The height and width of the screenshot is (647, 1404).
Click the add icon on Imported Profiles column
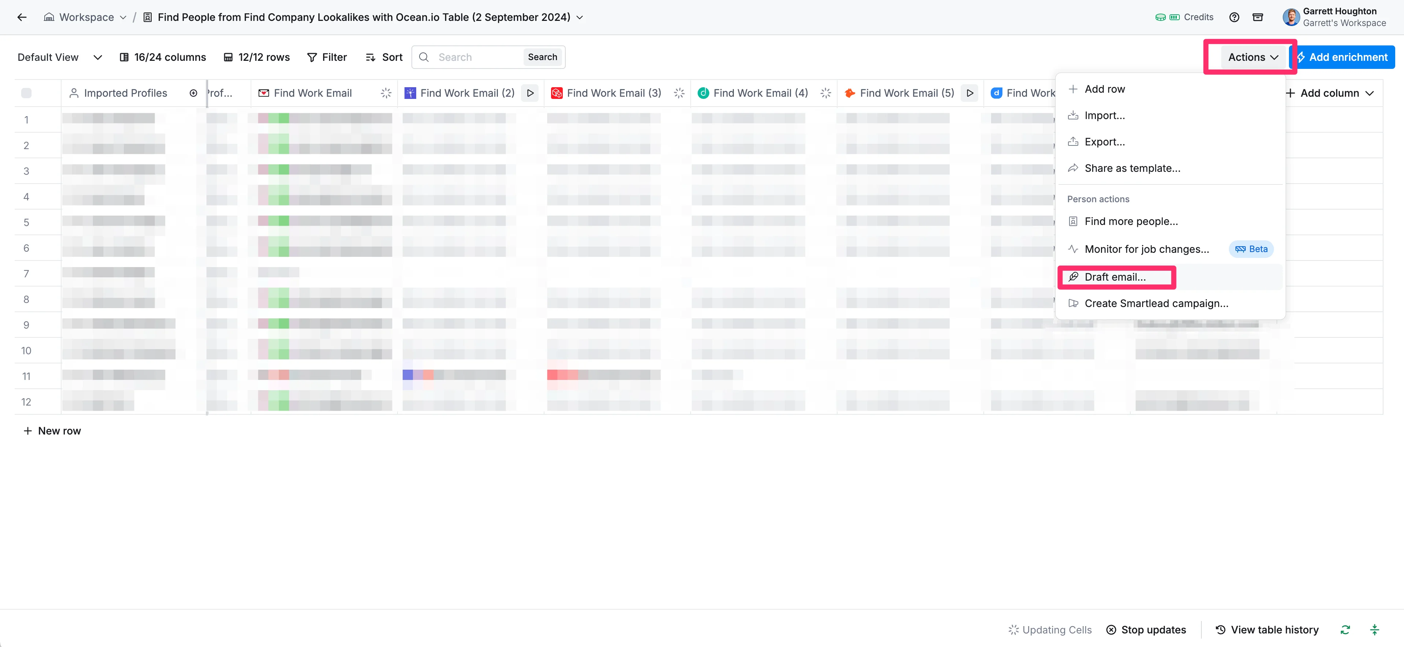(x=193, y=93)
